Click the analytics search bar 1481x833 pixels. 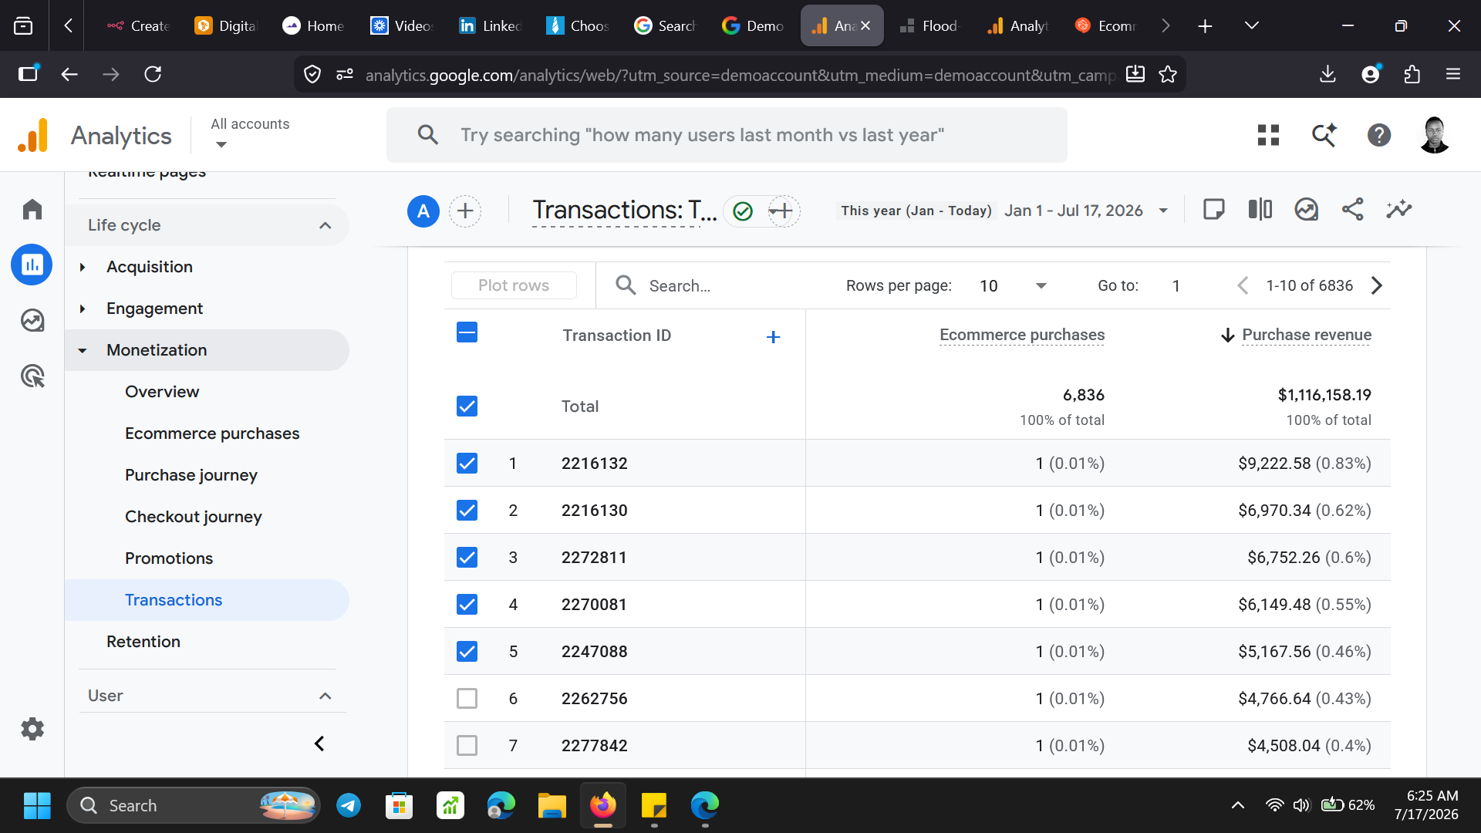(727, 135)
